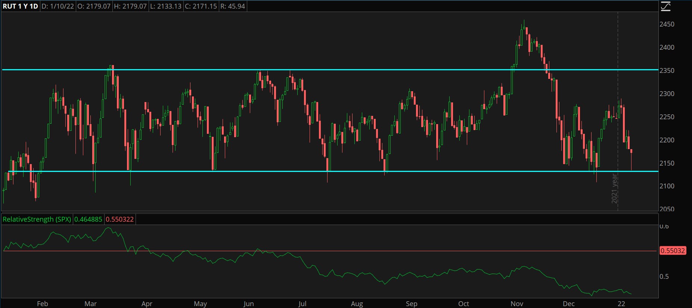
Task: Click the Nov label on time axis
Action: click(x=517, y=304)
